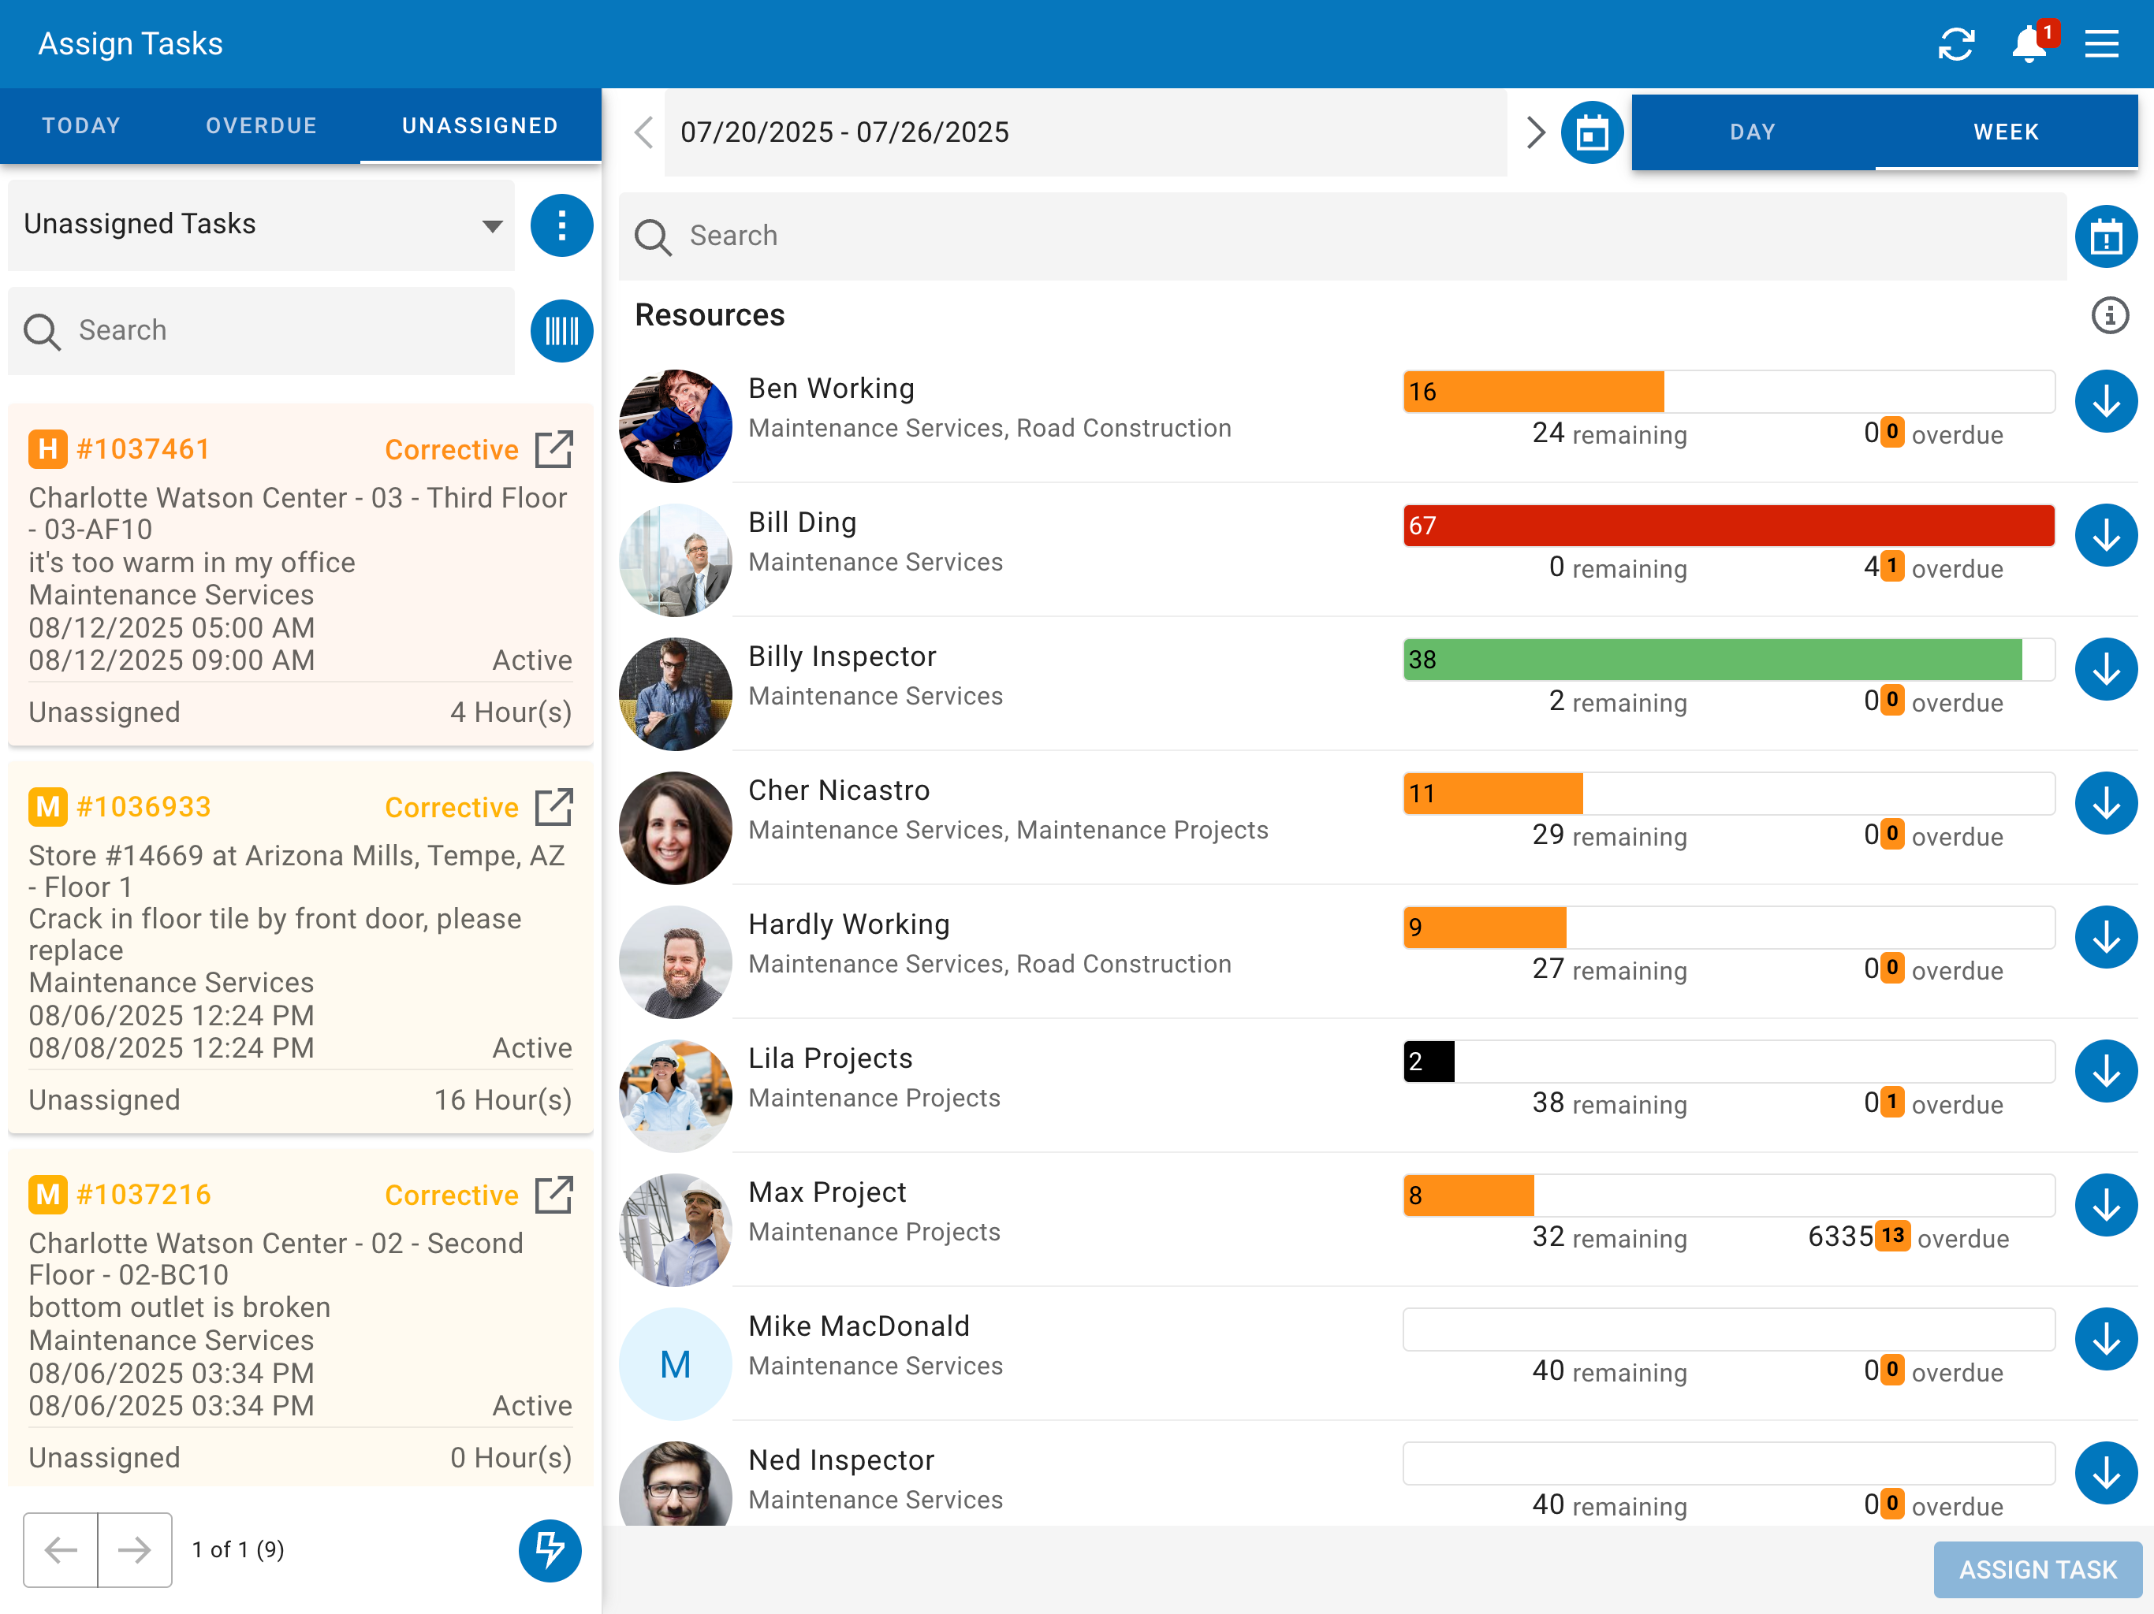
Task: Select the 'it's too warm in my office' text
Action: (192, 563)
